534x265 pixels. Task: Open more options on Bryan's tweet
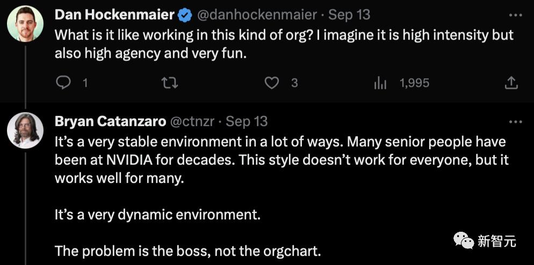click(x=515, y=122)
